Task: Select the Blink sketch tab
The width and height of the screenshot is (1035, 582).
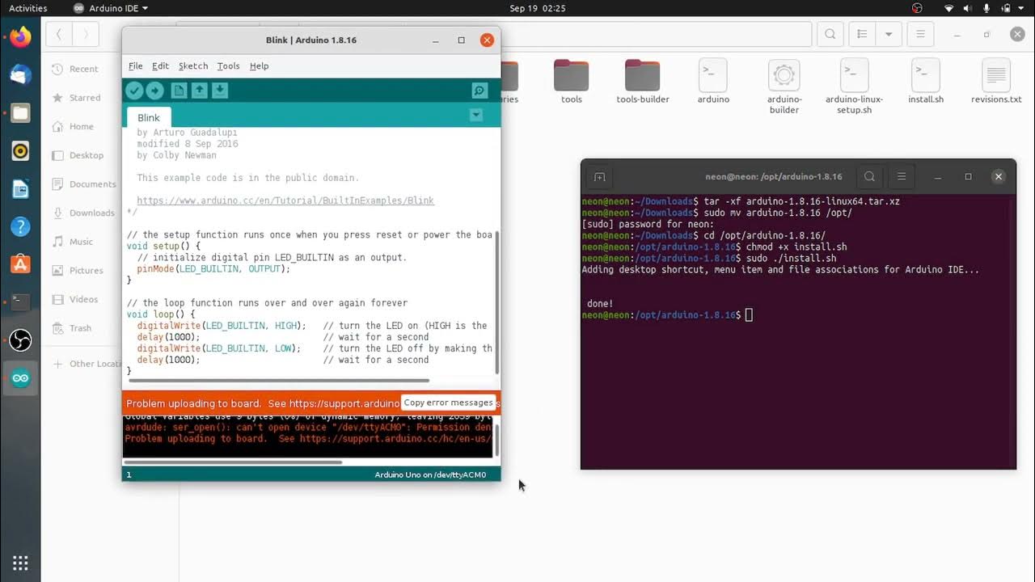Action: (x=149, y=118)
